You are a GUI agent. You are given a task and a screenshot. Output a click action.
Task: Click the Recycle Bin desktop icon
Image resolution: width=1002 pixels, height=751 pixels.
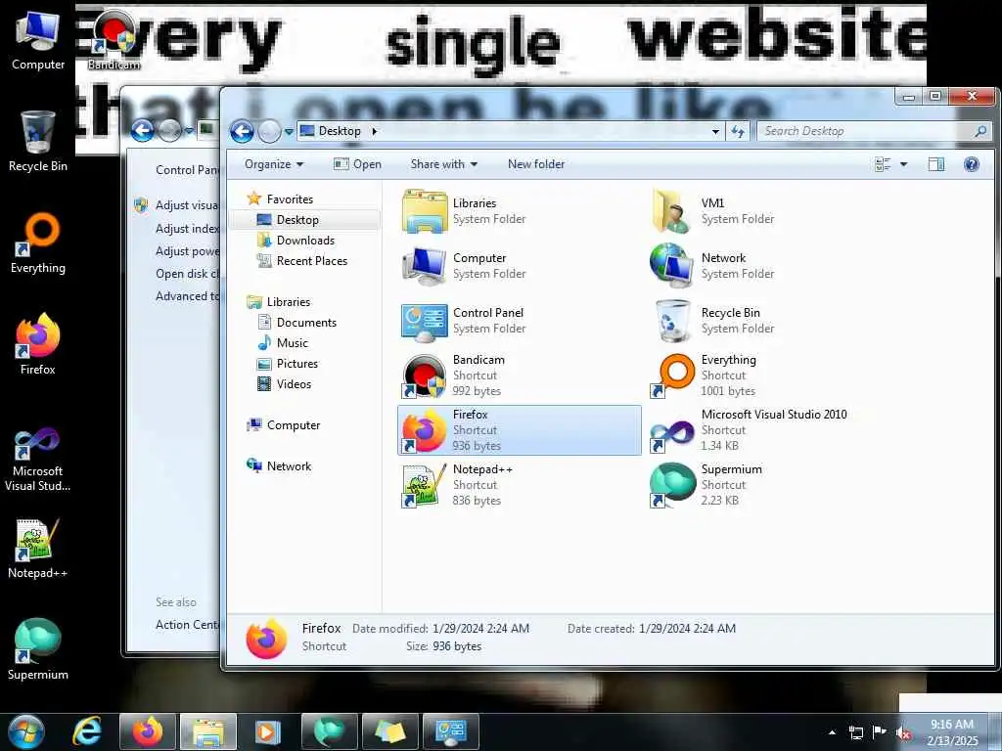[38, 142]
